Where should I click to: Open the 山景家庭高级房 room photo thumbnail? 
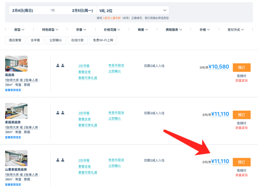pyautogui.click(x=16, y=158)
